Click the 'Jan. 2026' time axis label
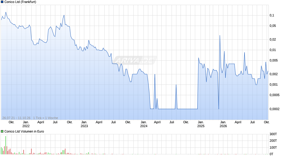Viewport: 281px width, 157px height. coord(223,124)
